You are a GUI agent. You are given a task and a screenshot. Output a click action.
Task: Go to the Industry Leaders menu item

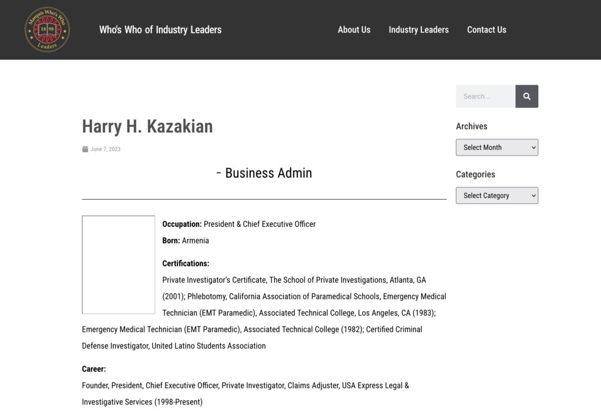pos(418,29)
